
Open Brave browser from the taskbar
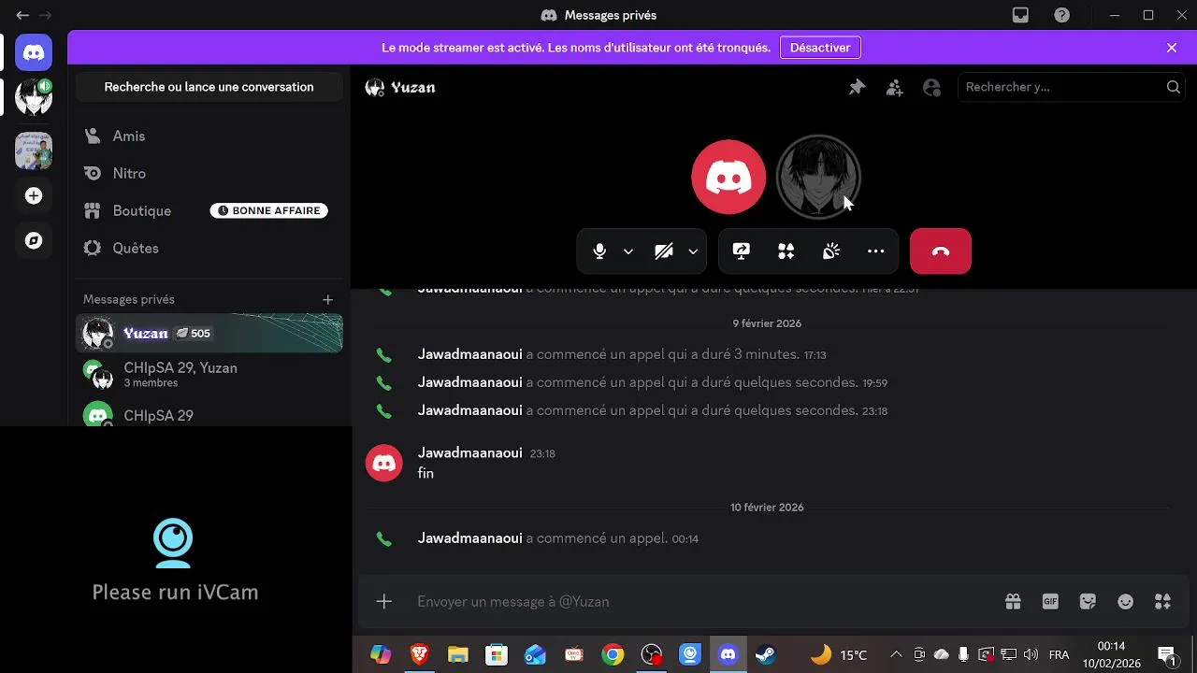click(419, 654)
